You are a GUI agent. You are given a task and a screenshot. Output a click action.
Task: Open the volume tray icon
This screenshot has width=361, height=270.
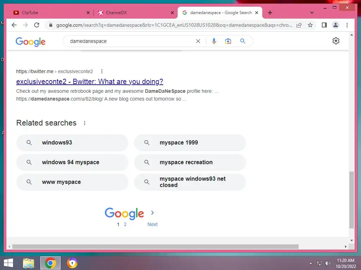[328, 263]
